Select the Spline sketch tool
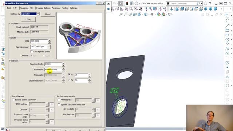The height and width of the screenshot is (131, 233). (227, 49)
